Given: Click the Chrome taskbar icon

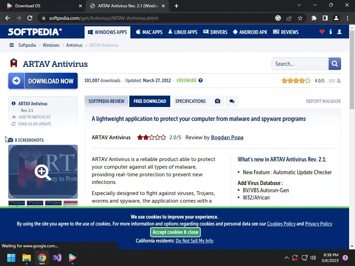Looking at the screenshot, I should (x=42, y=258).
